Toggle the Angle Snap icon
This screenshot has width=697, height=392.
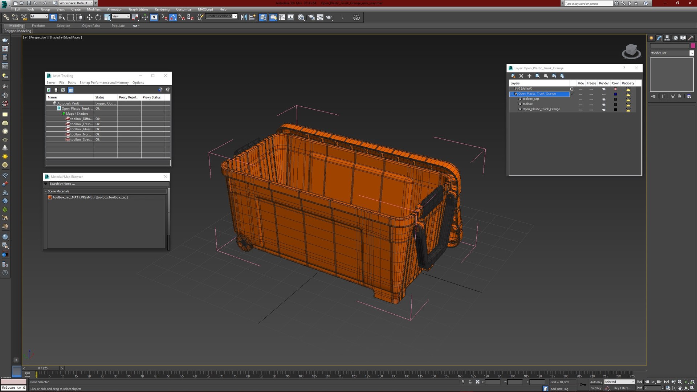pos(173,17)
